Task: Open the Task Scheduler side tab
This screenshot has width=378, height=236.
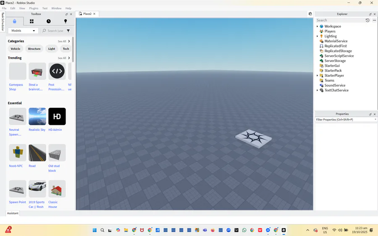Action: pos(3,22)
